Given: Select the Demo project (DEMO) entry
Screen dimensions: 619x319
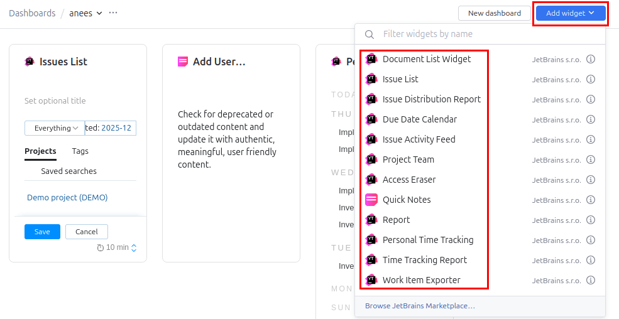Looking at the screenshot, I should (67, 198).
